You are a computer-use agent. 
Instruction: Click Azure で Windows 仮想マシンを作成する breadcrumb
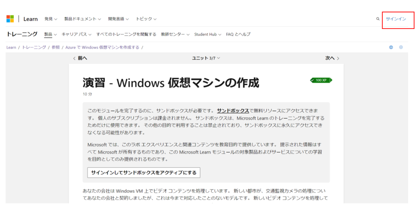coord(102,47)
